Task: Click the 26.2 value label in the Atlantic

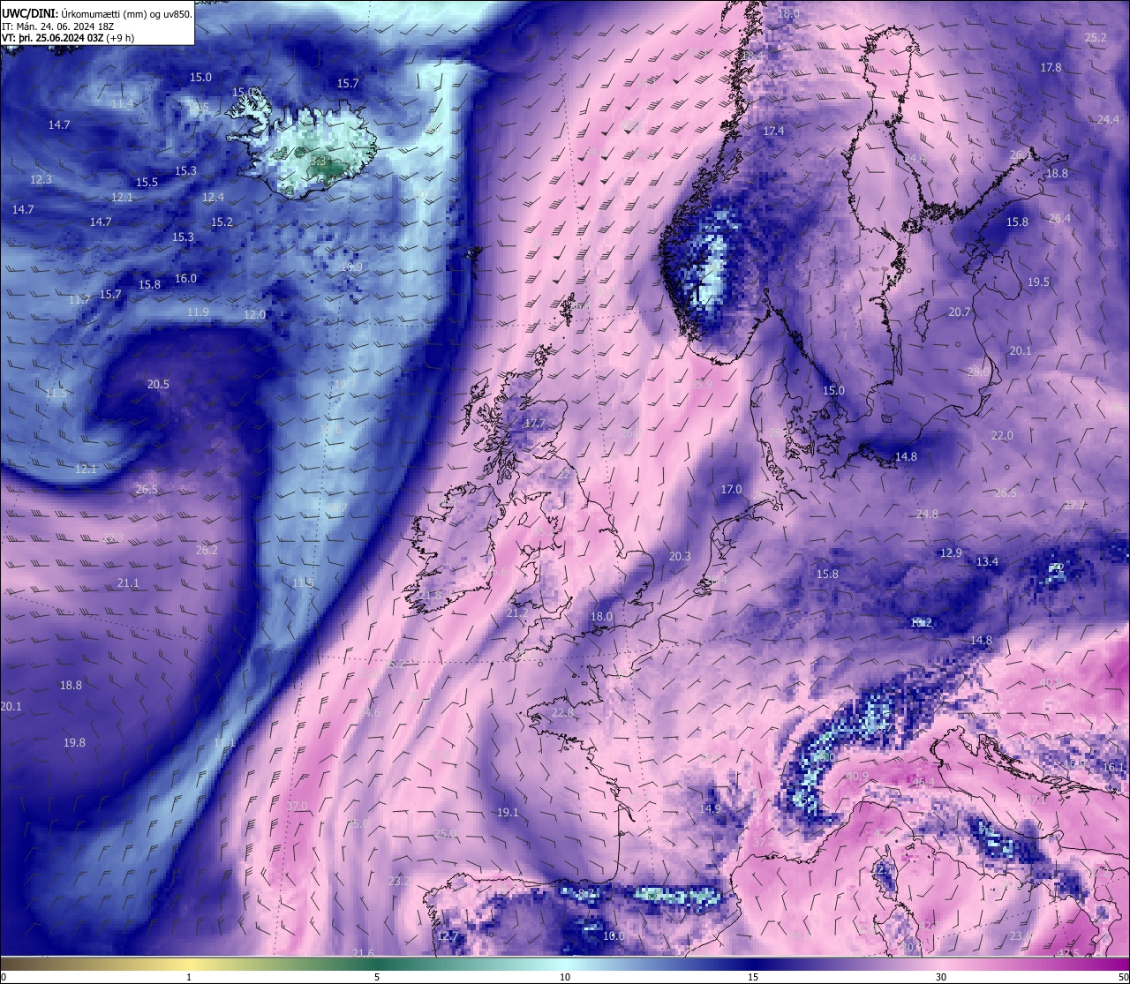Action: (206, 550)
